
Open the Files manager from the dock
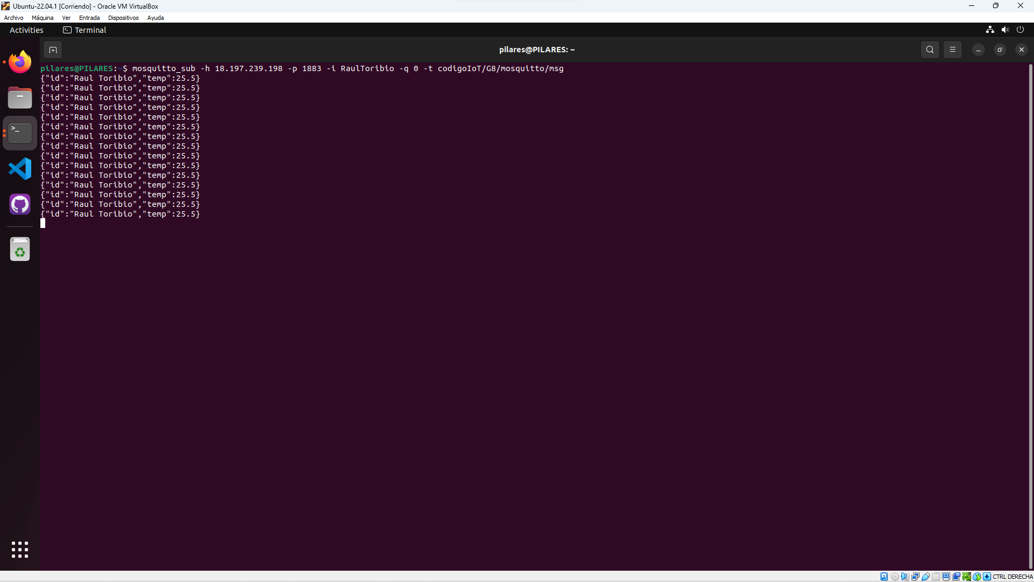[20, 98]
